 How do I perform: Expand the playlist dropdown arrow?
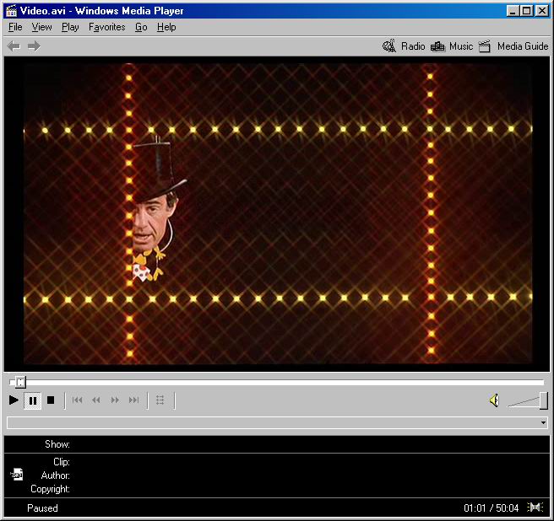pyautogui.click(x=543, y=422)
